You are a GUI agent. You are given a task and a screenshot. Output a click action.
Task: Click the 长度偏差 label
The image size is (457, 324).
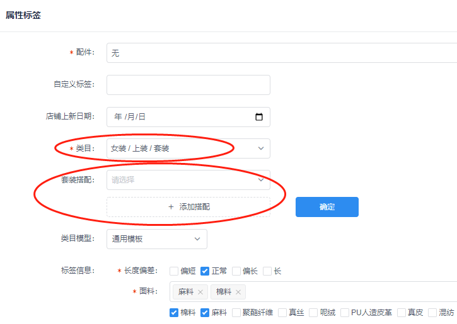tap(141, 271)
